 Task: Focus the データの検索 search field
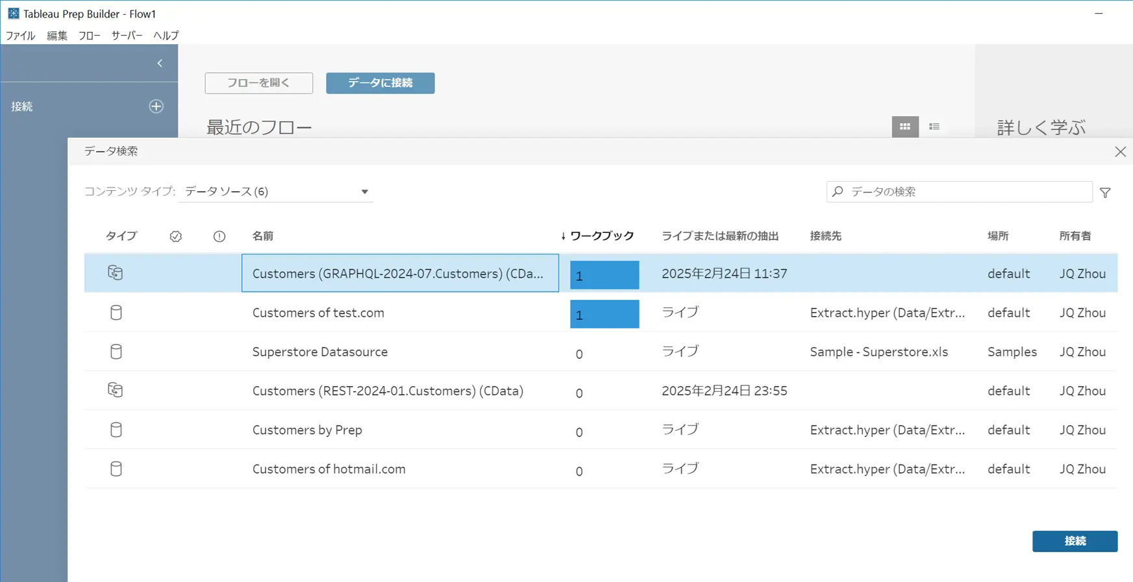tap(959, 192)
